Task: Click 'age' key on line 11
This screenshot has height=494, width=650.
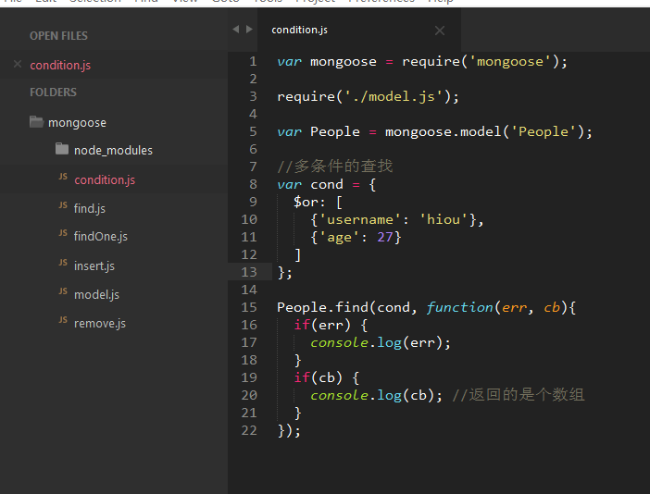Action: tap(339, 238)
